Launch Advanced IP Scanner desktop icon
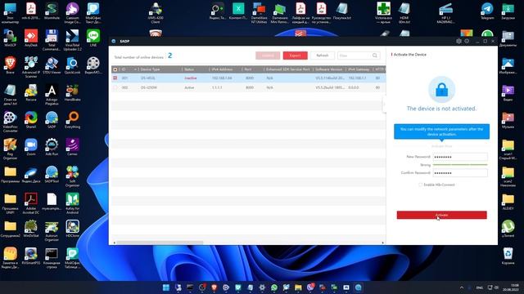Viewport: 524px width, 294px height. pyautogui.click(x=31, y=67)
